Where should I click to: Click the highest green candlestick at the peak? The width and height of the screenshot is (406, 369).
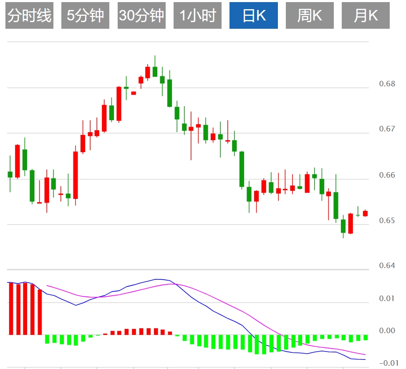[x=155, y=71]
